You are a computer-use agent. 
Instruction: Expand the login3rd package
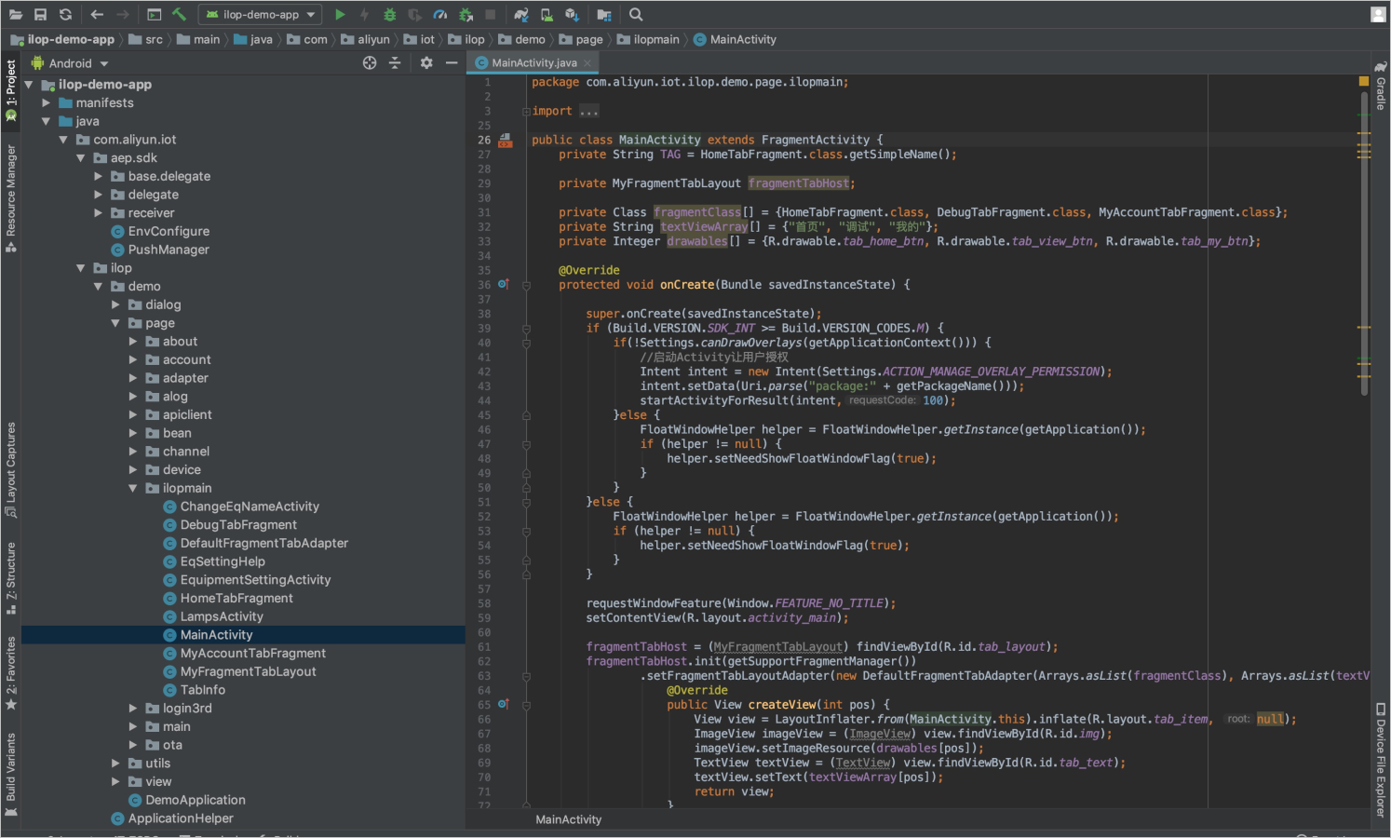(x=133, y=708)
